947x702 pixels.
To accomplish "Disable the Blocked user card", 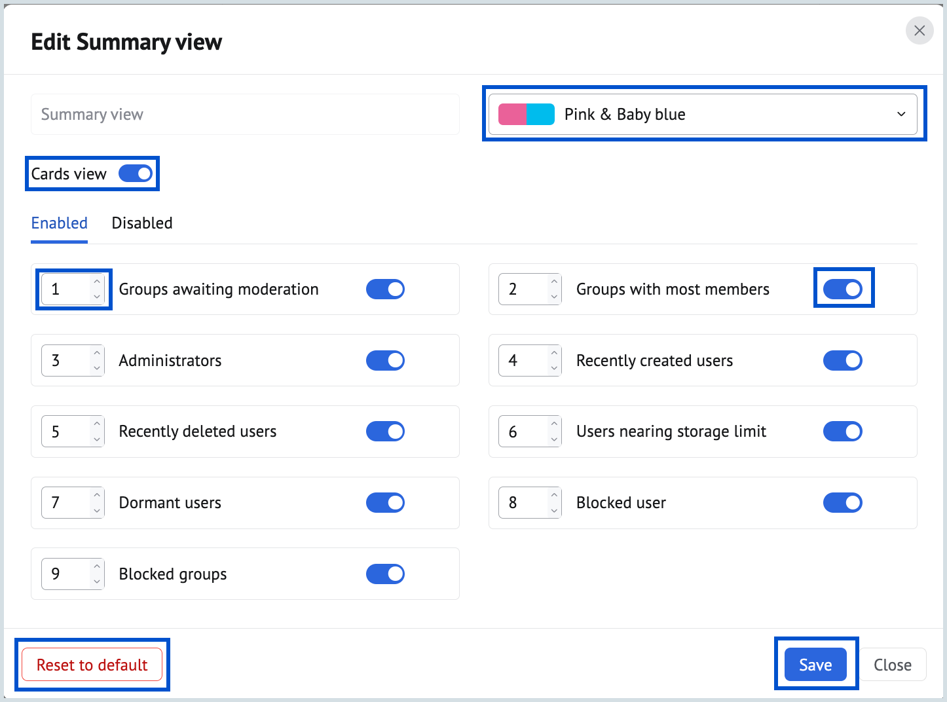I will (x=843, y=502).
